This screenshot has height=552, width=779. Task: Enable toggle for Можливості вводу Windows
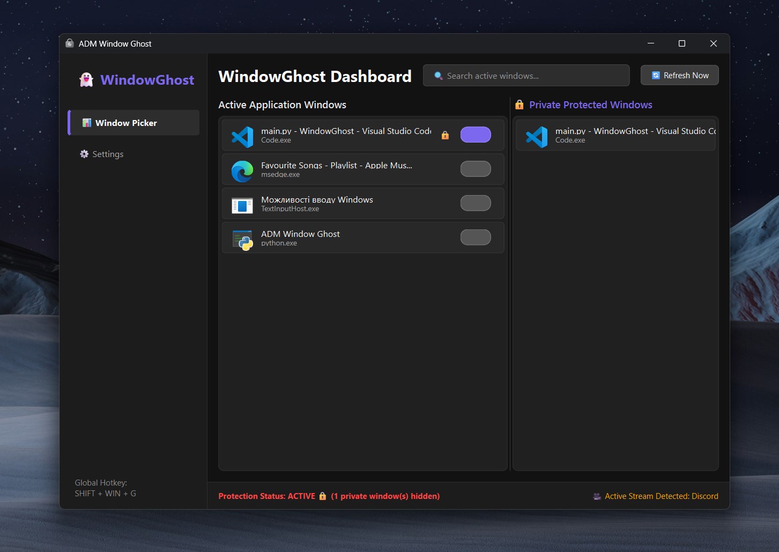pyautogui.click(x=476, y=203)
